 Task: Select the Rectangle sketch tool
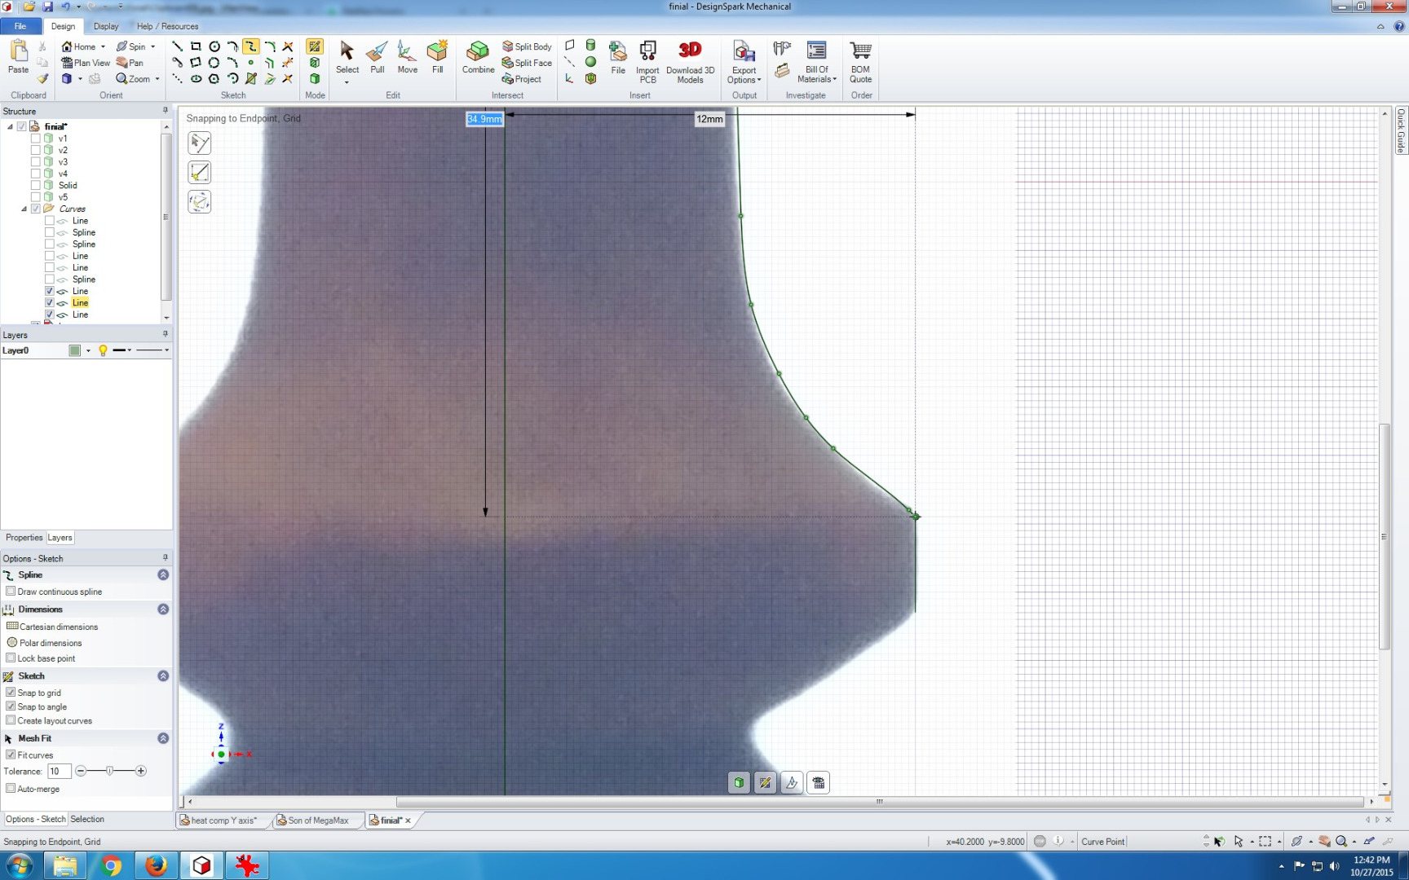pos(196,46)
